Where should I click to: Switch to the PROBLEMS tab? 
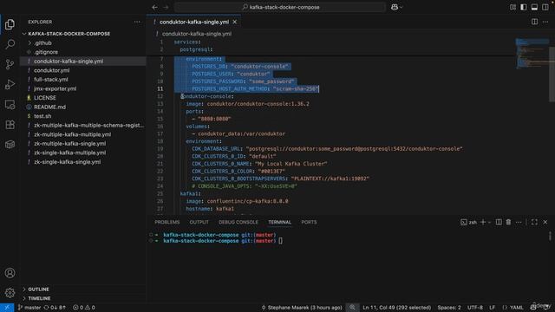pyautogui.click(x=167, y=222)
